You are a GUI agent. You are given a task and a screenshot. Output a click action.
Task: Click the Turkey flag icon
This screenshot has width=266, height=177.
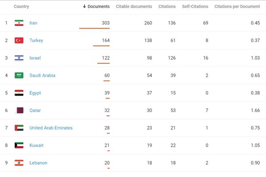[19, 40]
